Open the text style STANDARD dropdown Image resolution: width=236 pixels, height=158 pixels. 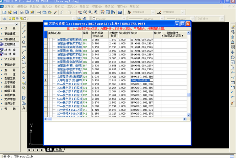(153, 12)
